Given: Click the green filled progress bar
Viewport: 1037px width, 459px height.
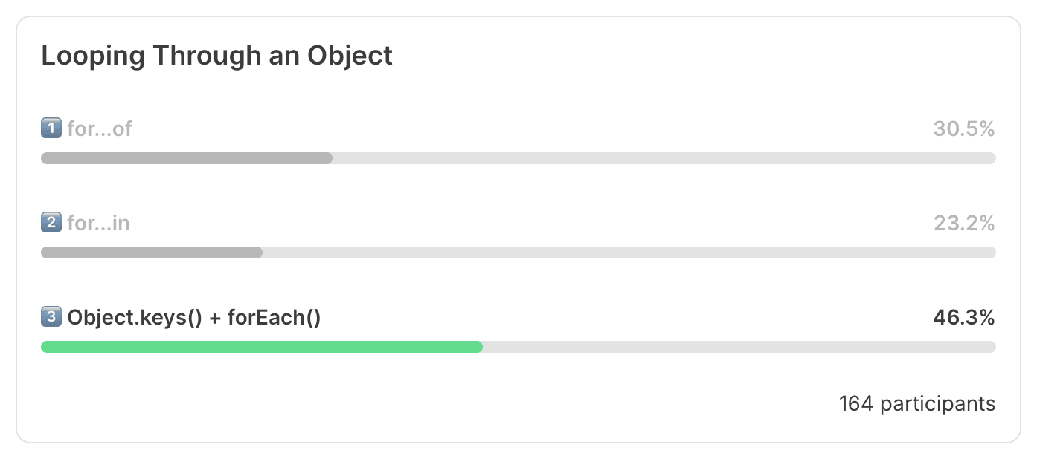Looking at the screenshot, I should pyautogui.click(x=261, y=347).
